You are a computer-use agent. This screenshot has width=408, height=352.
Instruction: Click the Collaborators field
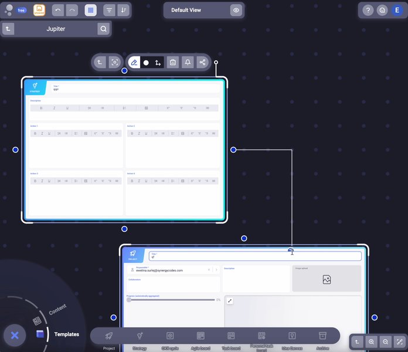pos(174,284)
